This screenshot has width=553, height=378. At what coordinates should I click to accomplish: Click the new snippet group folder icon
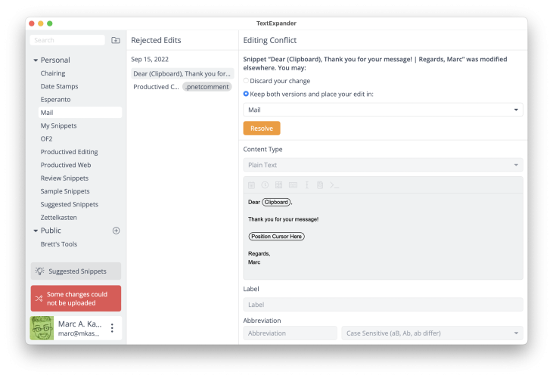115,40
